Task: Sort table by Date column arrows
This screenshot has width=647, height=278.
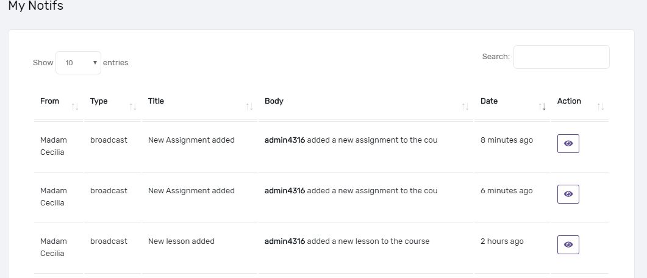Action: [542, 107]
